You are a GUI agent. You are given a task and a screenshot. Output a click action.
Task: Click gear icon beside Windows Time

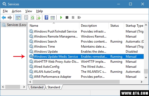click(31, 46)
